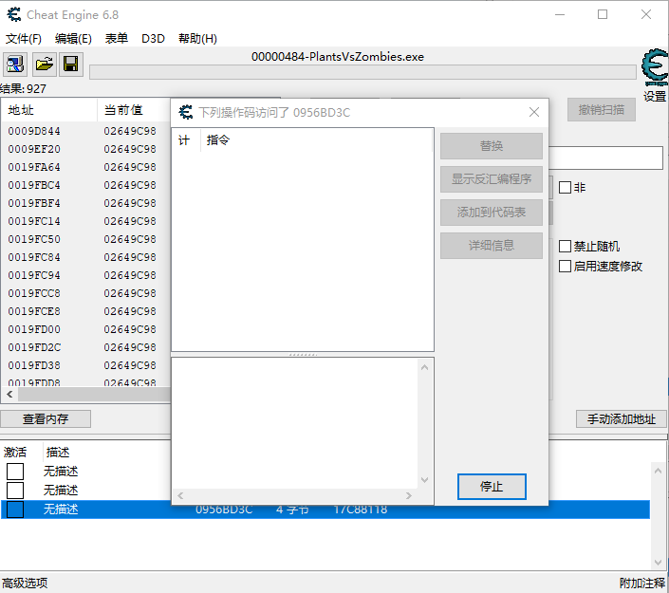
Task: Open the 编辑(E) menu
Action: (x=73, y=39)
